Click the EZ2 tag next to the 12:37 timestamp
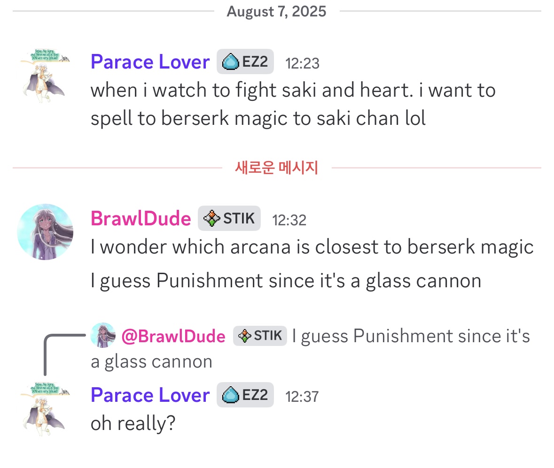 245,395
